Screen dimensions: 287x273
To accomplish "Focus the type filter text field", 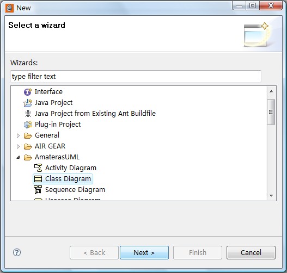I will click(136, 76).
